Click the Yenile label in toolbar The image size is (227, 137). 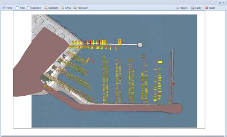(x=9, y=8)
